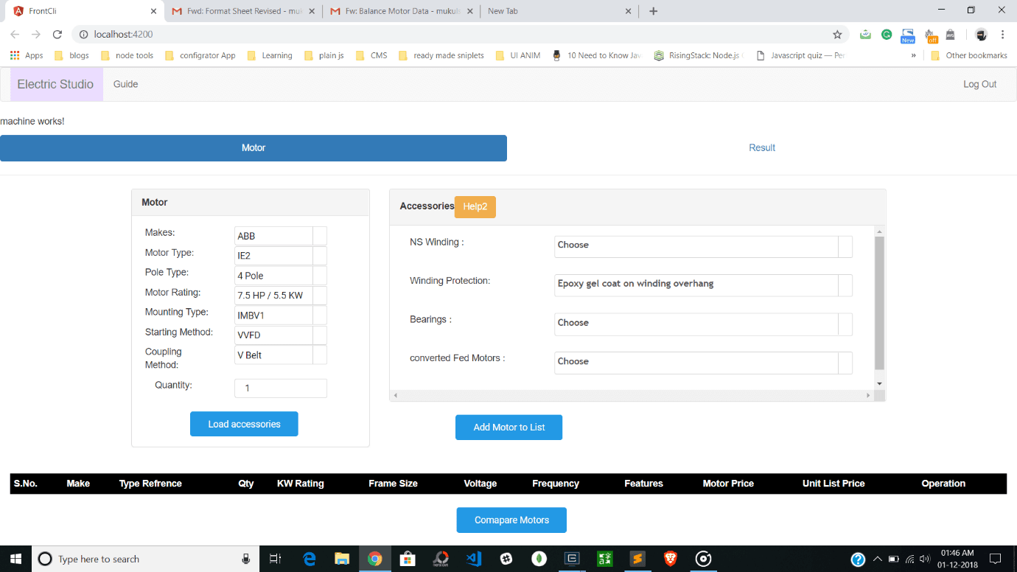Expand the Winding Protection dropdown
Image resolution: width=1017 pixels, height=572 pixels.
pyautogui.click(x=702, y=284)
